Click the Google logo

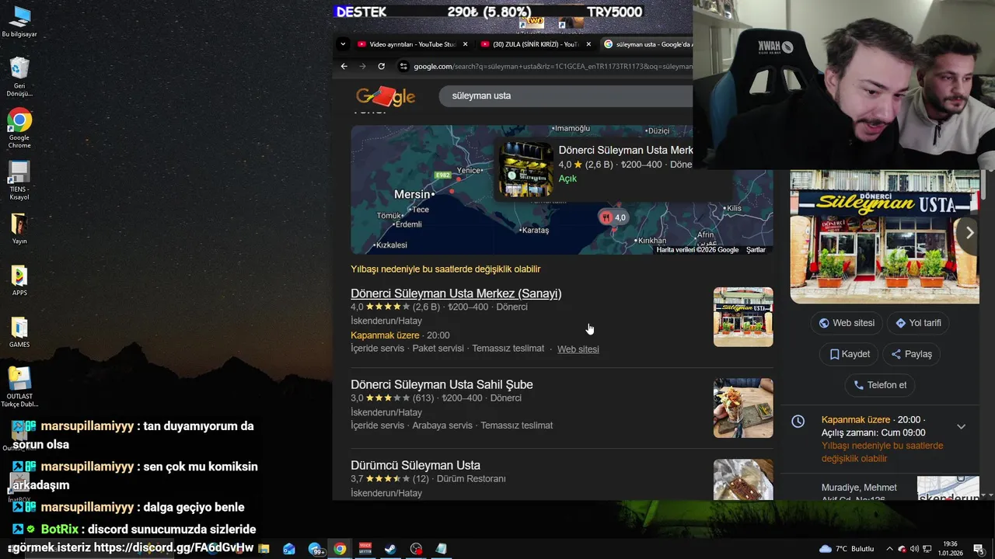pyautogui.click(x=386, y=96)
